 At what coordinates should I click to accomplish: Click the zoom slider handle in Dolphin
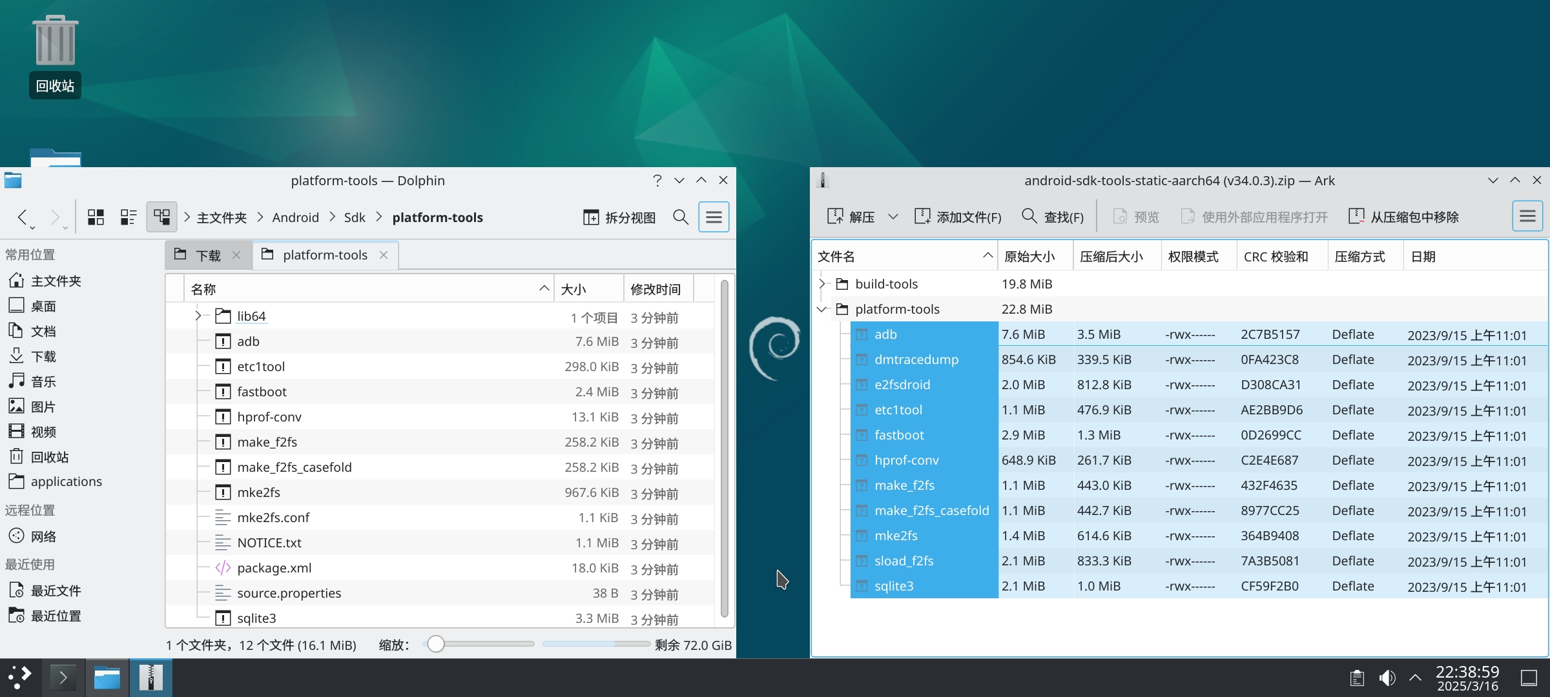[x=436, y=644]
